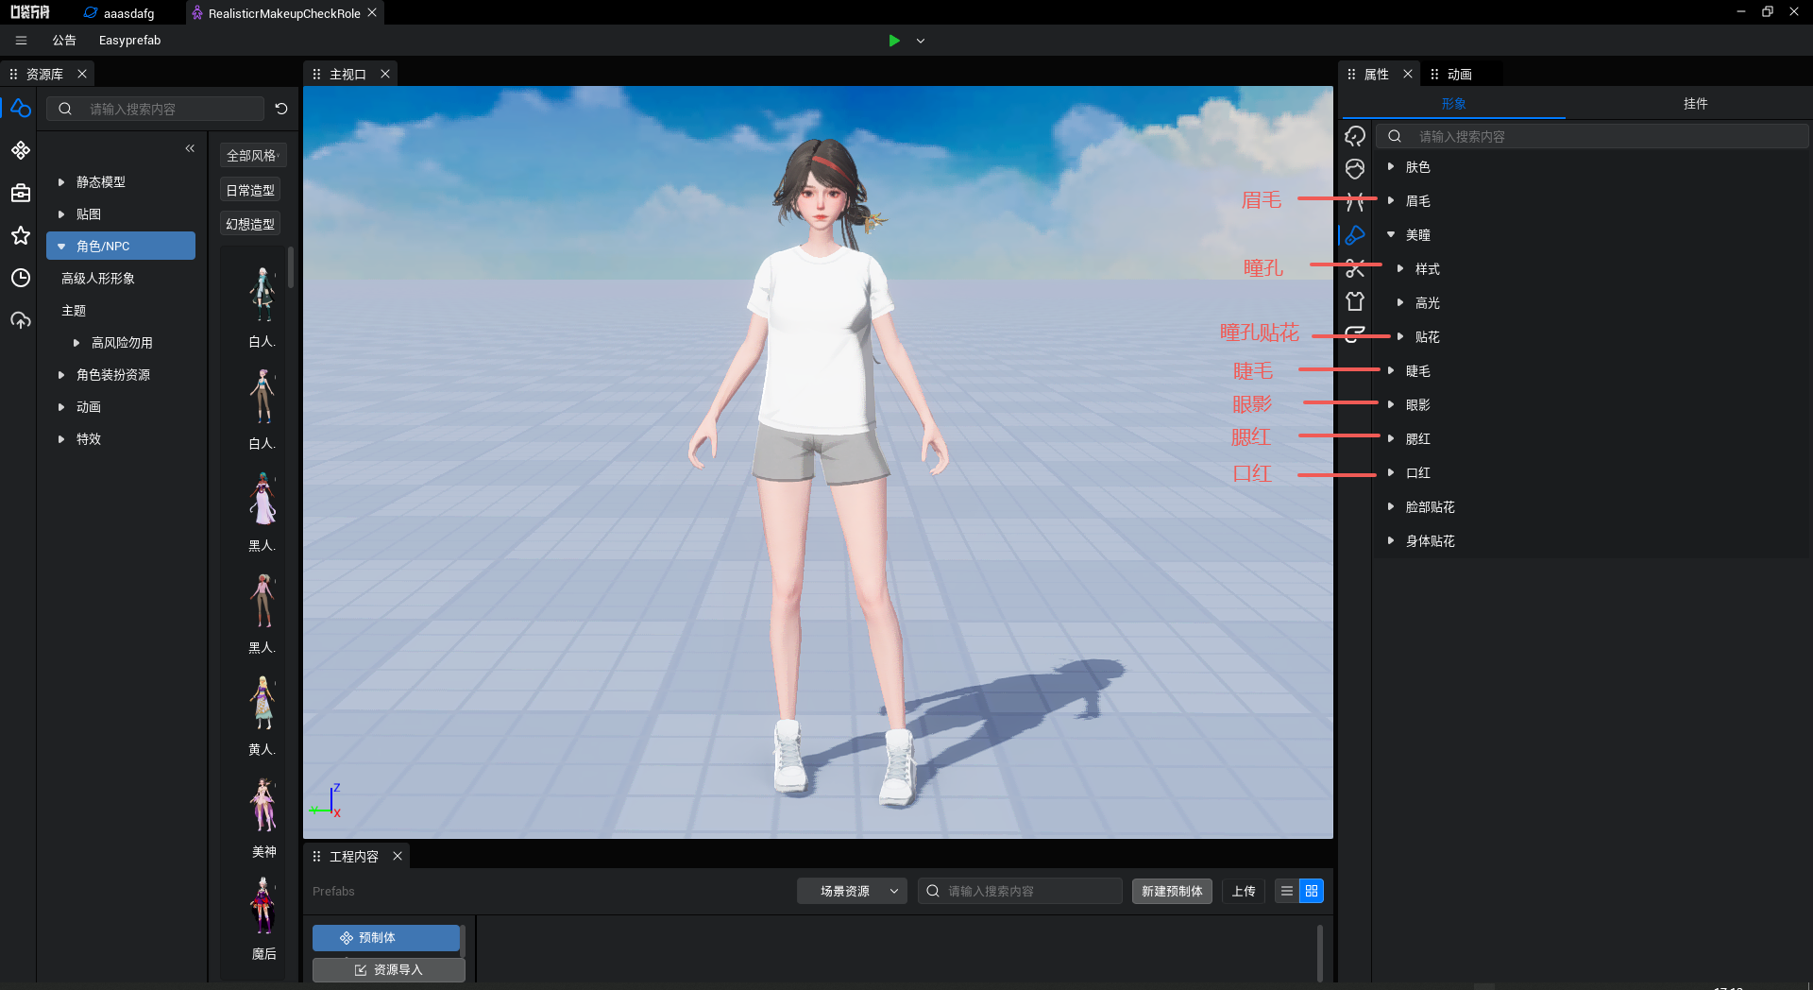Open the toolbox briefcase sidebar icon

[21, 193]
